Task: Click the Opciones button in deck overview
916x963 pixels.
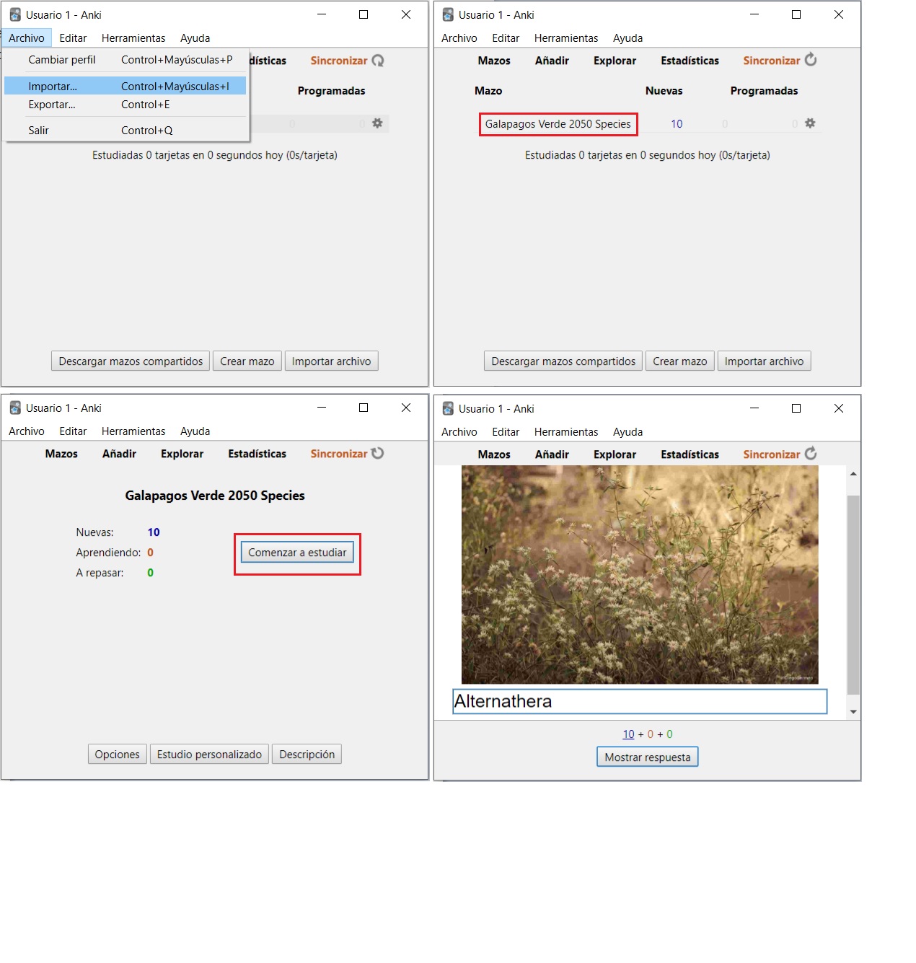Action: 117,755
